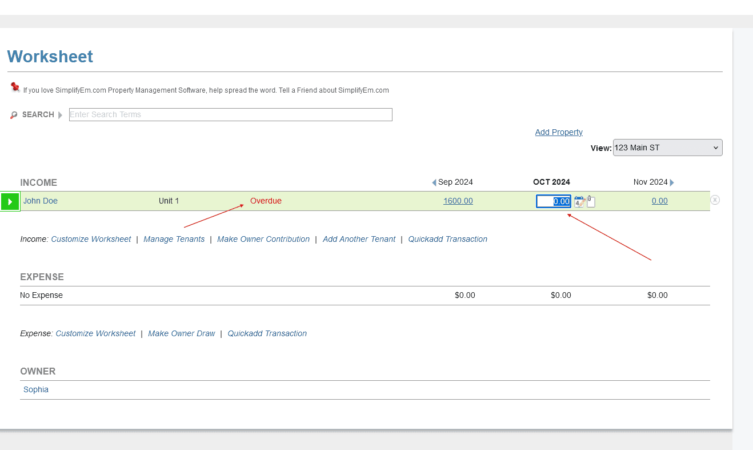Click the red pushpin icon
This screenshot has width=753, height=450.
tap(15, 87)
